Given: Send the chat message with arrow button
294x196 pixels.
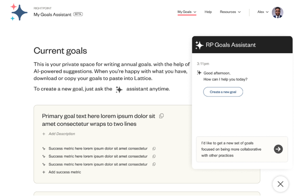Looking at the screenshot, I should coord(278,149).
